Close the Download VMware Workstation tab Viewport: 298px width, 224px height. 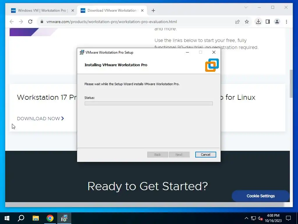click(x=142, y=10)
